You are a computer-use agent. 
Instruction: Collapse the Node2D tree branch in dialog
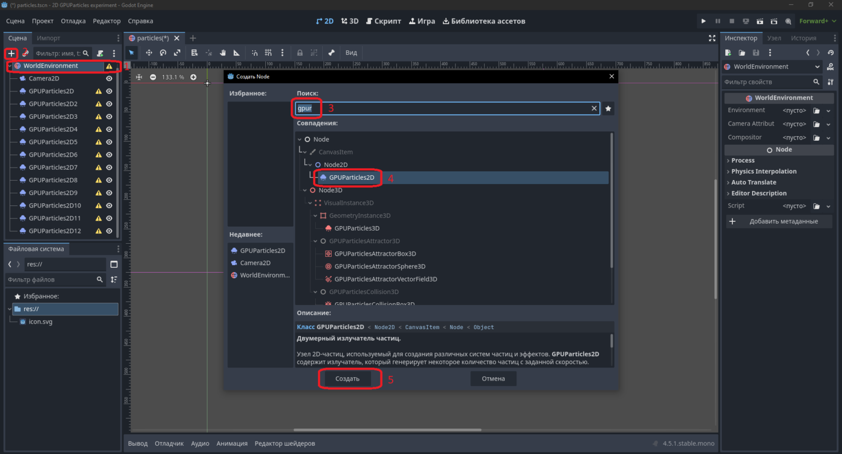click(x=310, y=165)
